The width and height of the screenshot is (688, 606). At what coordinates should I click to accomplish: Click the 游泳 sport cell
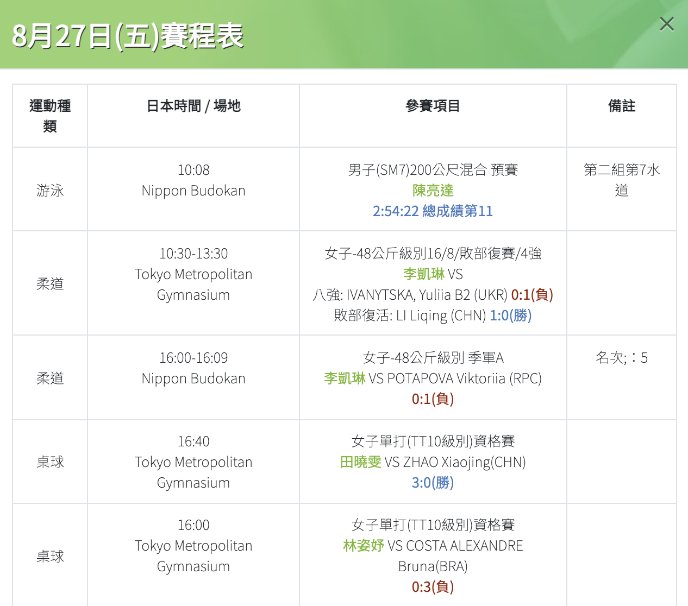50,191
